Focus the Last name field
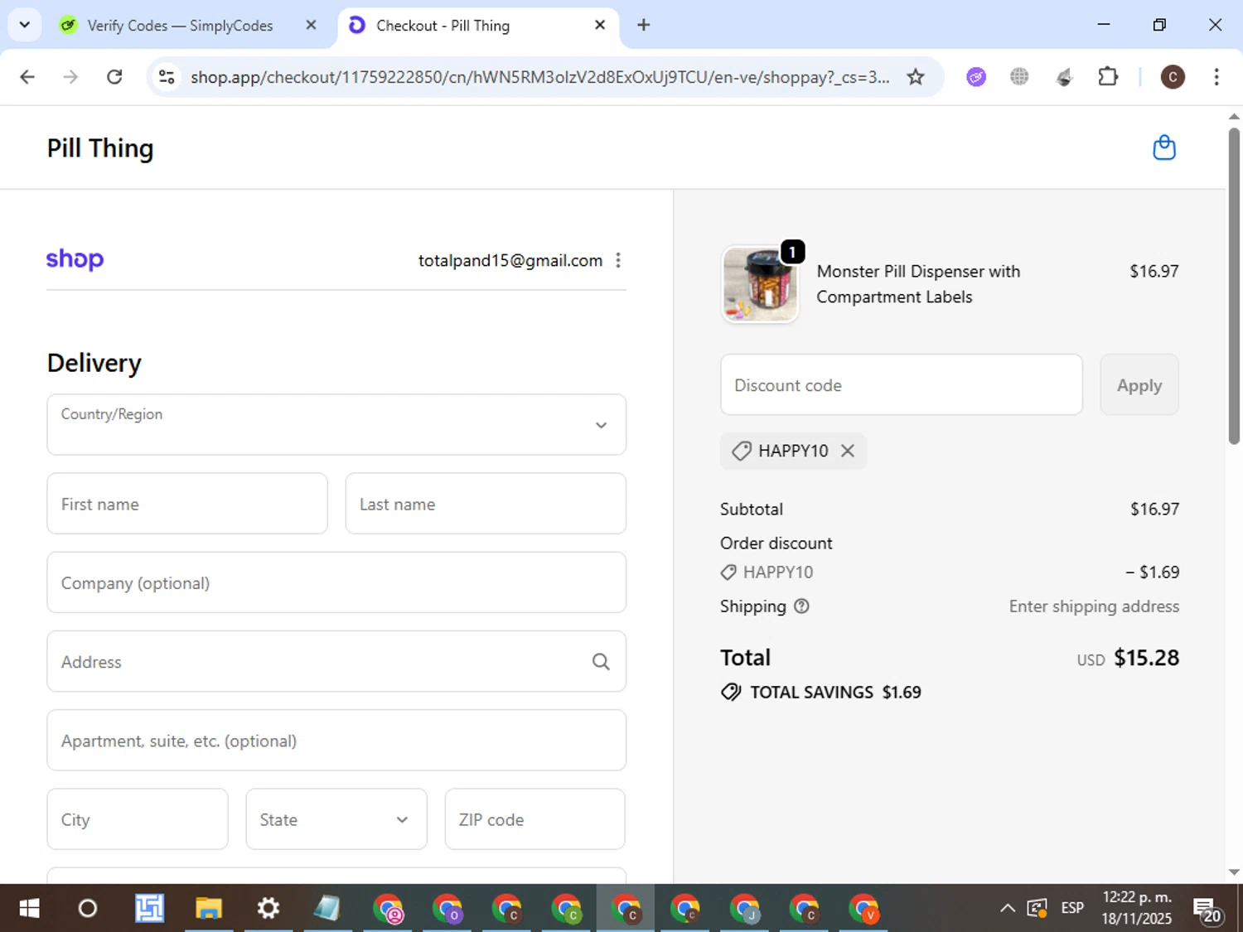 pos(486,504)
